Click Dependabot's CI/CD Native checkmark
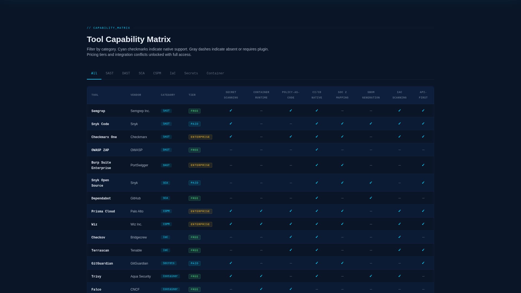The height and width of the screenshot is (293, 521). tap(317, 198)
